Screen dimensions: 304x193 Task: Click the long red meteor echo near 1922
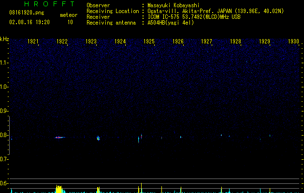(x=60, y=138)
